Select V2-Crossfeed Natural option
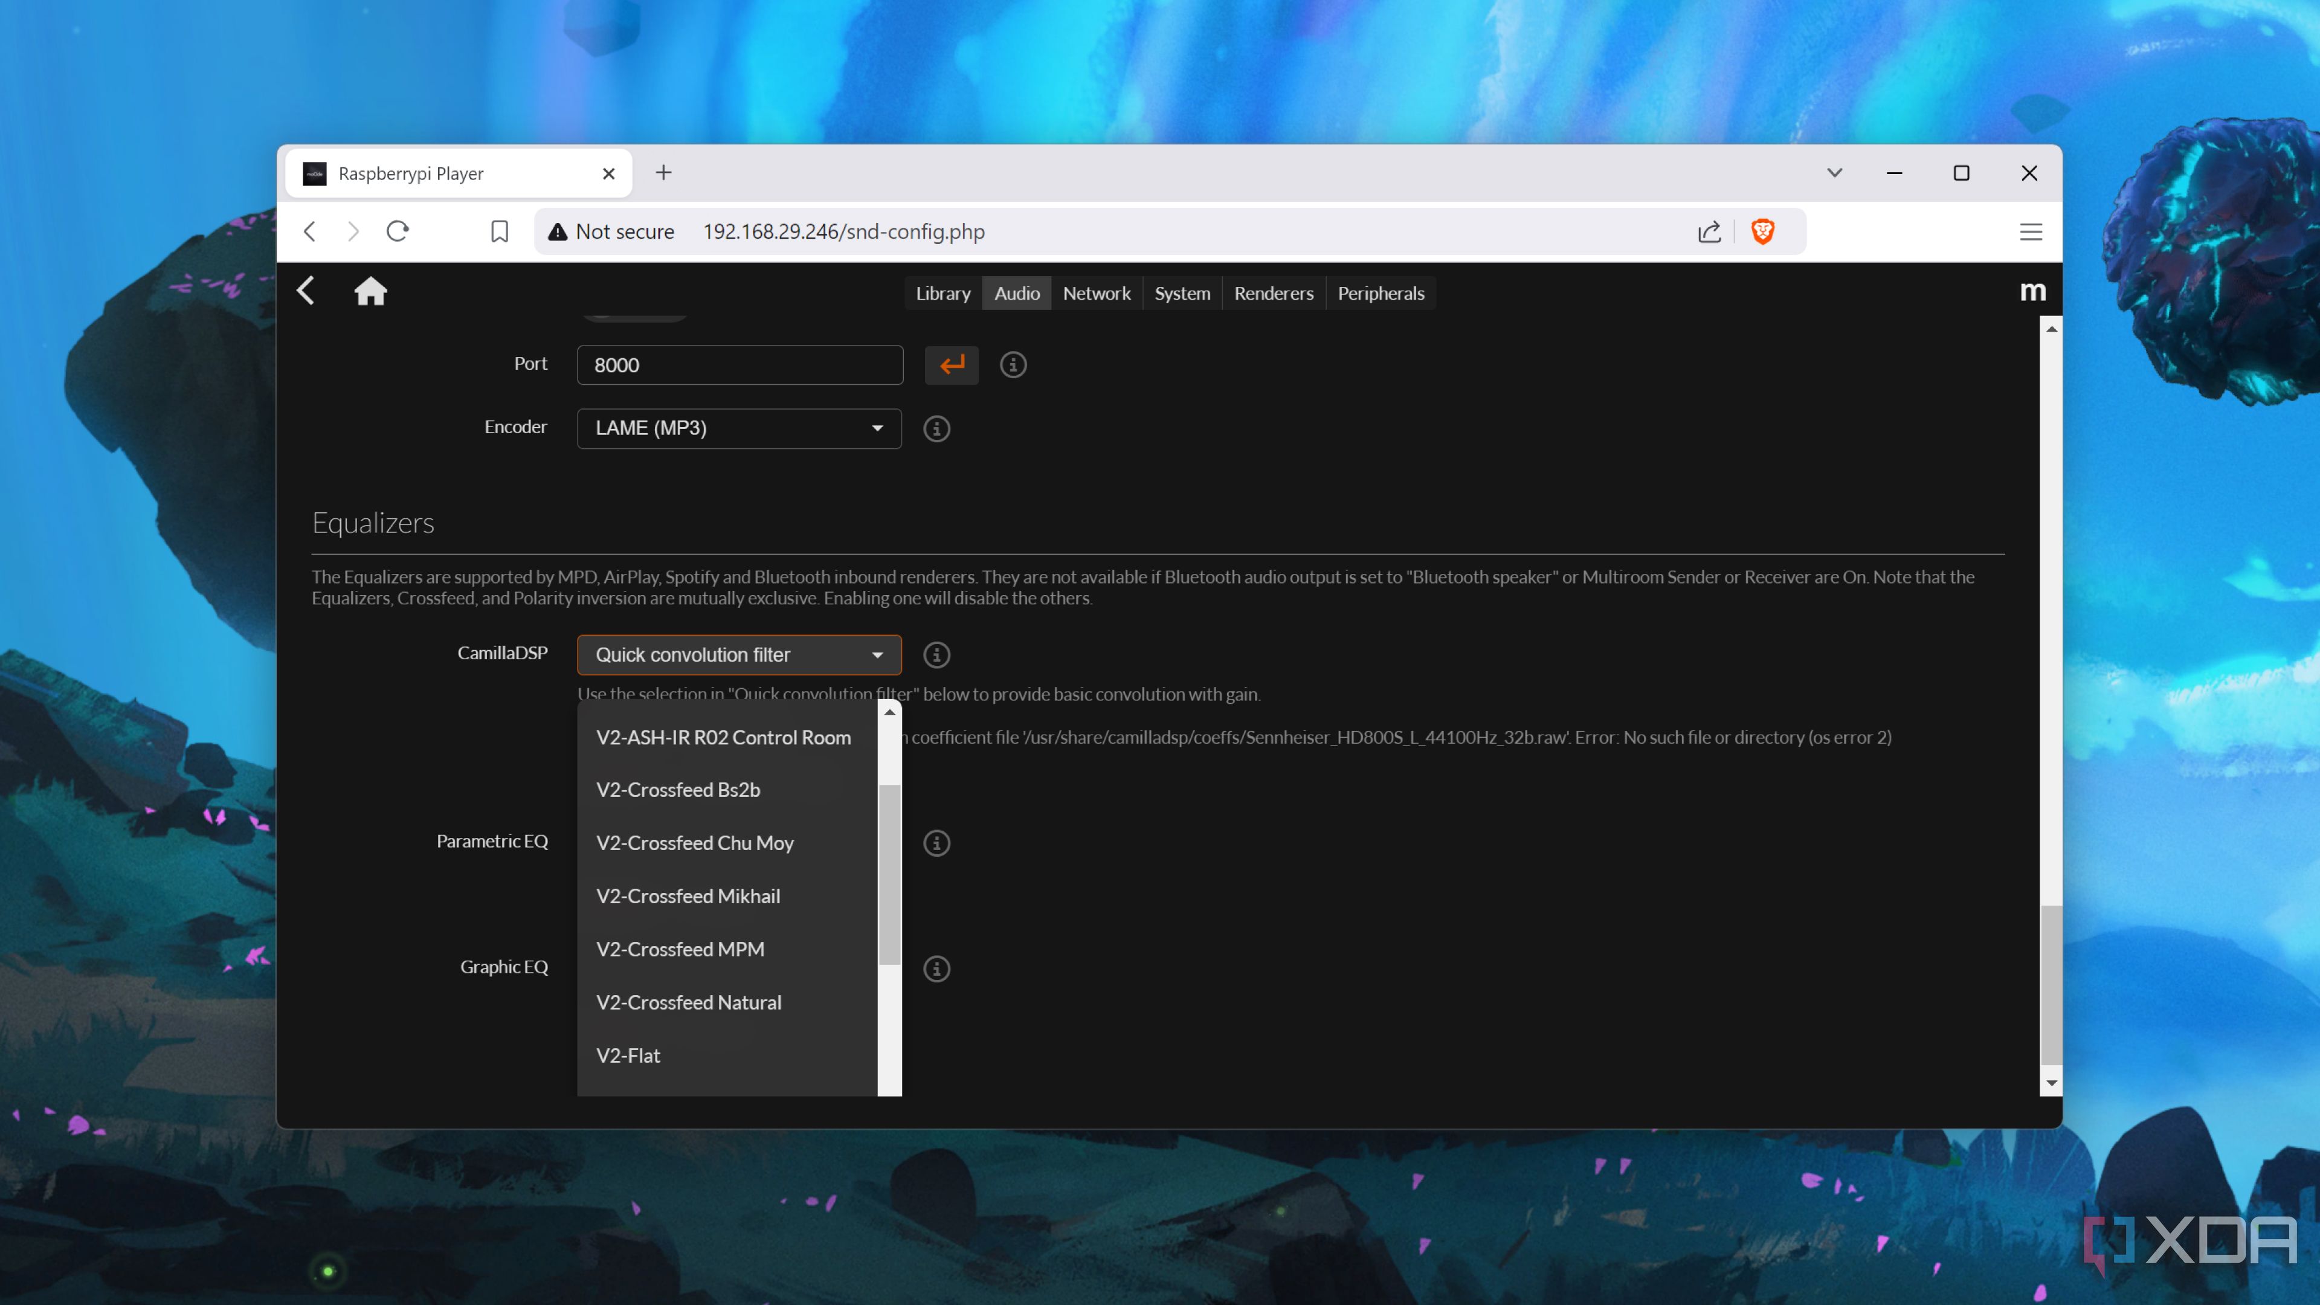 727,1002
